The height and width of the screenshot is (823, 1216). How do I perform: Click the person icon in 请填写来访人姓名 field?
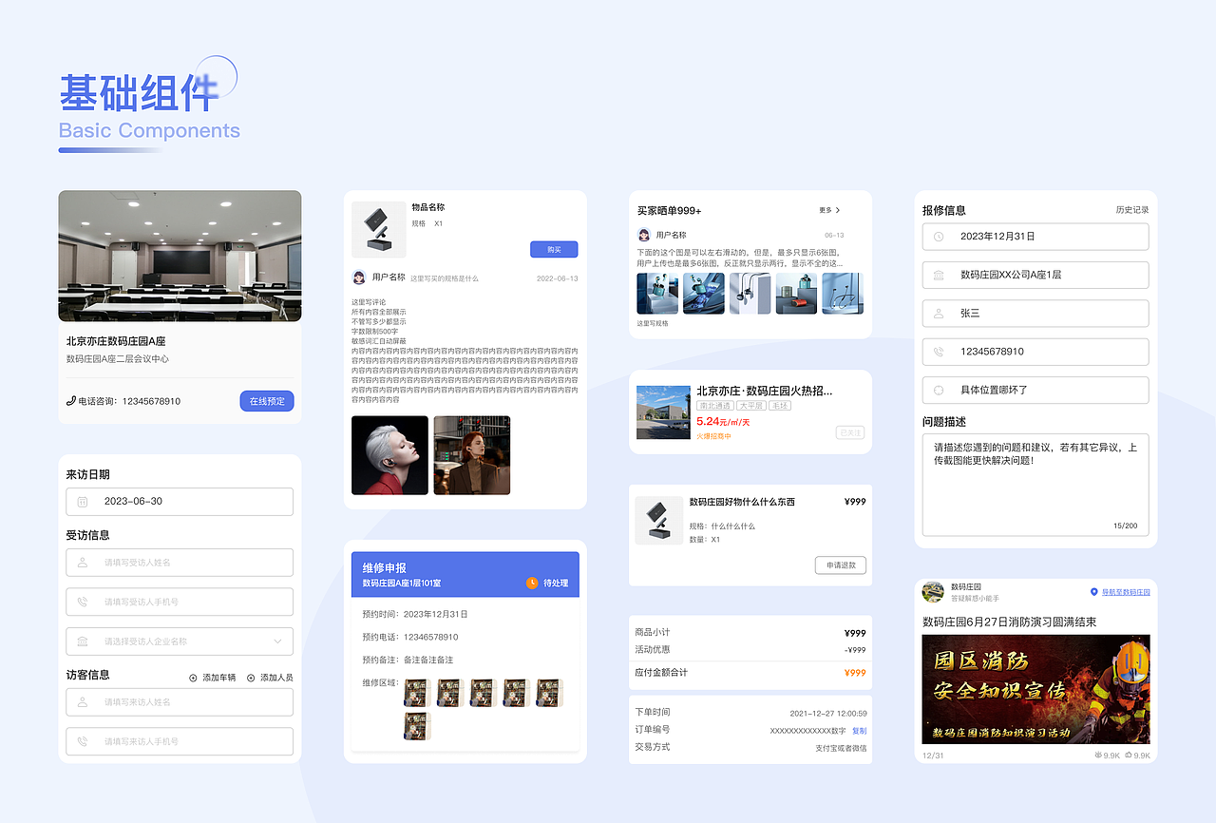point(83,702)
